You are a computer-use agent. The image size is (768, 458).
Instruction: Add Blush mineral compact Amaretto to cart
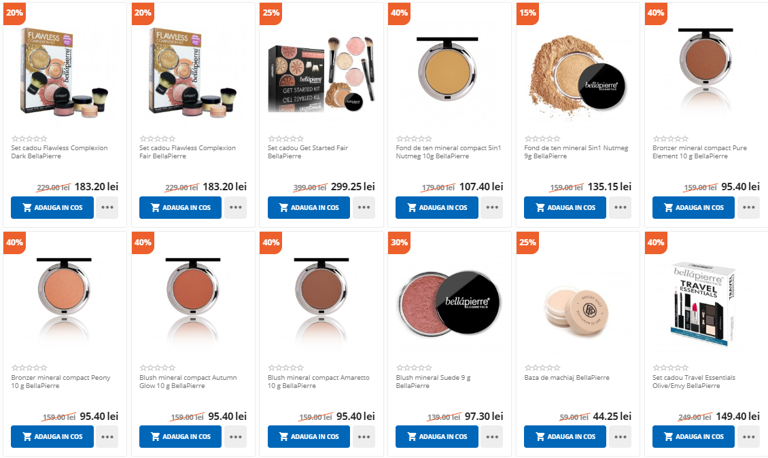309,437
